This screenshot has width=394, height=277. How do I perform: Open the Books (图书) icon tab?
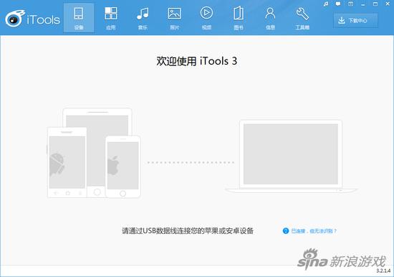click(239, 18)
